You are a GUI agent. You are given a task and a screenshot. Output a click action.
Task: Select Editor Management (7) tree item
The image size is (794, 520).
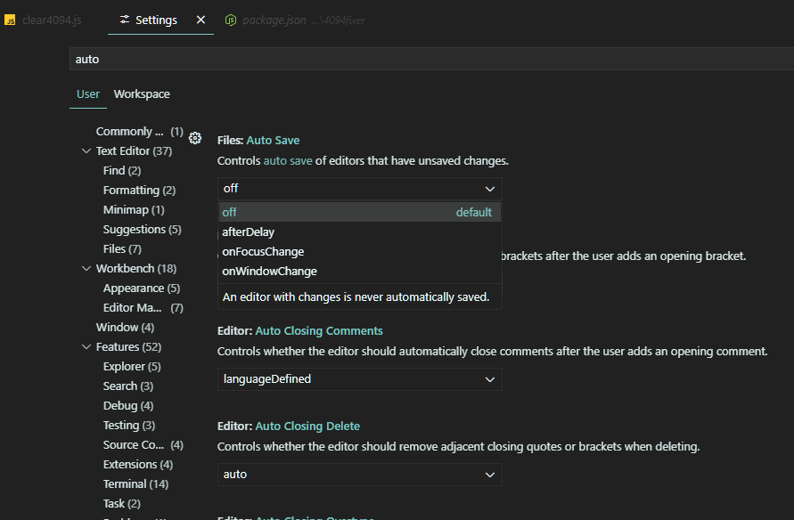(x=143, y=307)
